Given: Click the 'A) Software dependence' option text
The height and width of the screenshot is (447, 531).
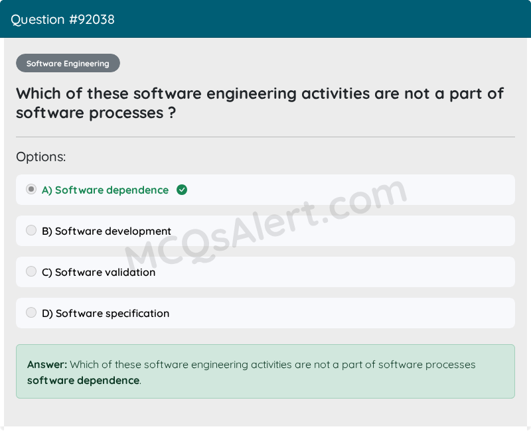Looking at the screenshot, I should click(x=105, y=190).
